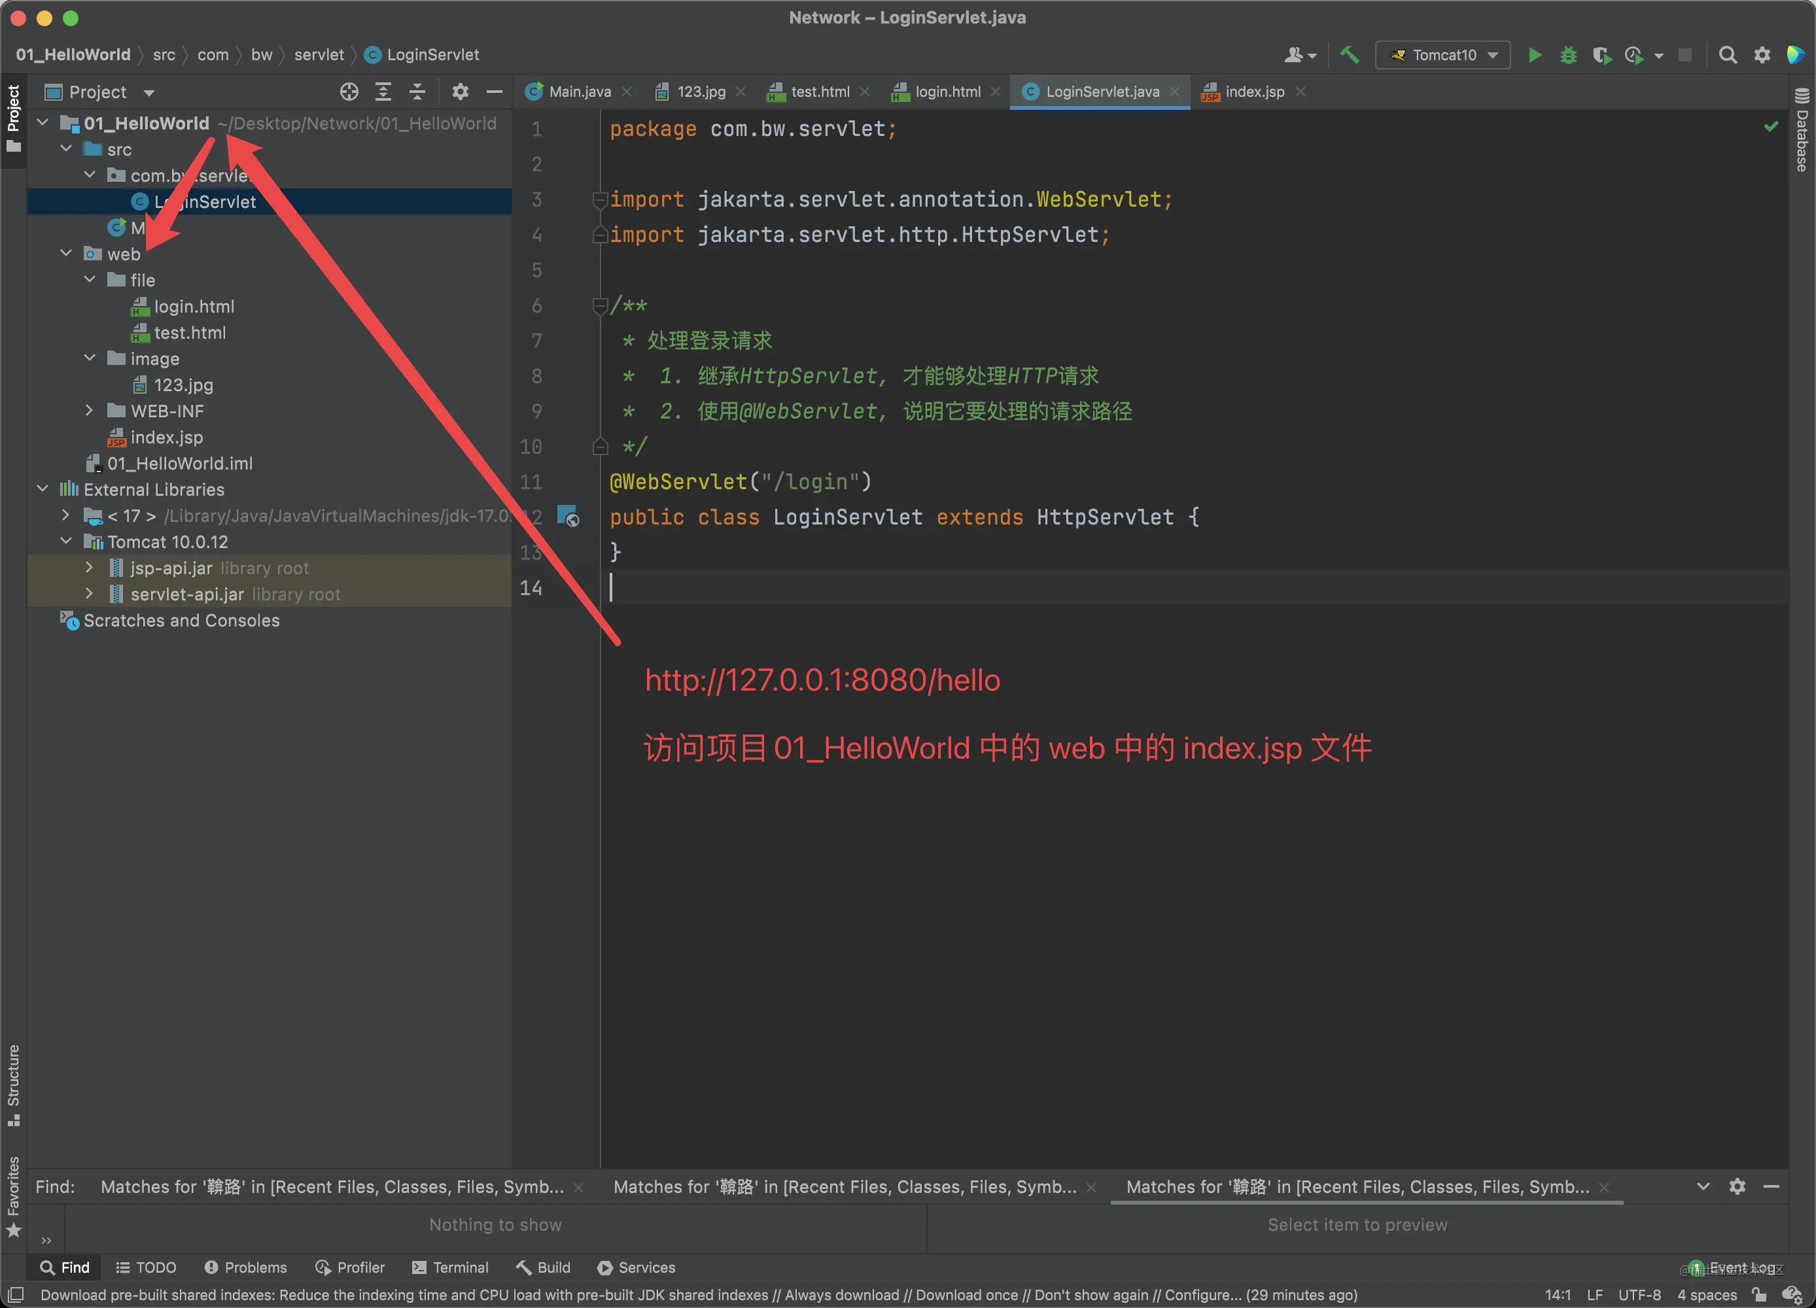Toggle the Database tool window
Viewport: 1816px width, 1308px height.
[x=1802, y=129]
